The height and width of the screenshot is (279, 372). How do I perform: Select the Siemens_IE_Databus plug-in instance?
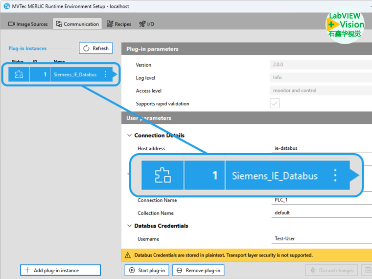click(75, 74)
